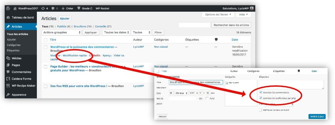Select checkbox for Page Builder article

point(45,67)
